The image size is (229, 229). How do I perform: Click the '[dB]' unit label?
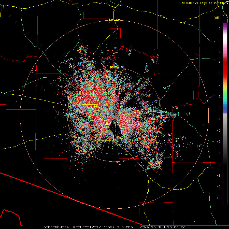pos(217,18)
